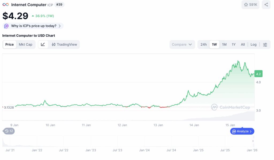Expand Why is ICP's price up today
Screen dimensions: 274x160
tap(33, 26)
